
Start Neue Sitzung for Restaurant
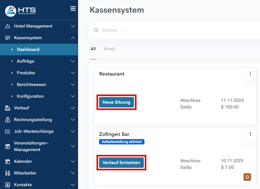pos(117,102)
